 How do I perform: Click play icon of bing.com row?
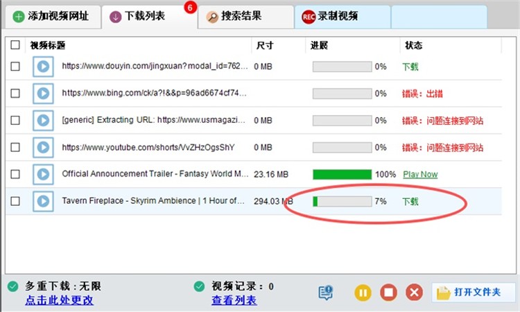point(43,94)
